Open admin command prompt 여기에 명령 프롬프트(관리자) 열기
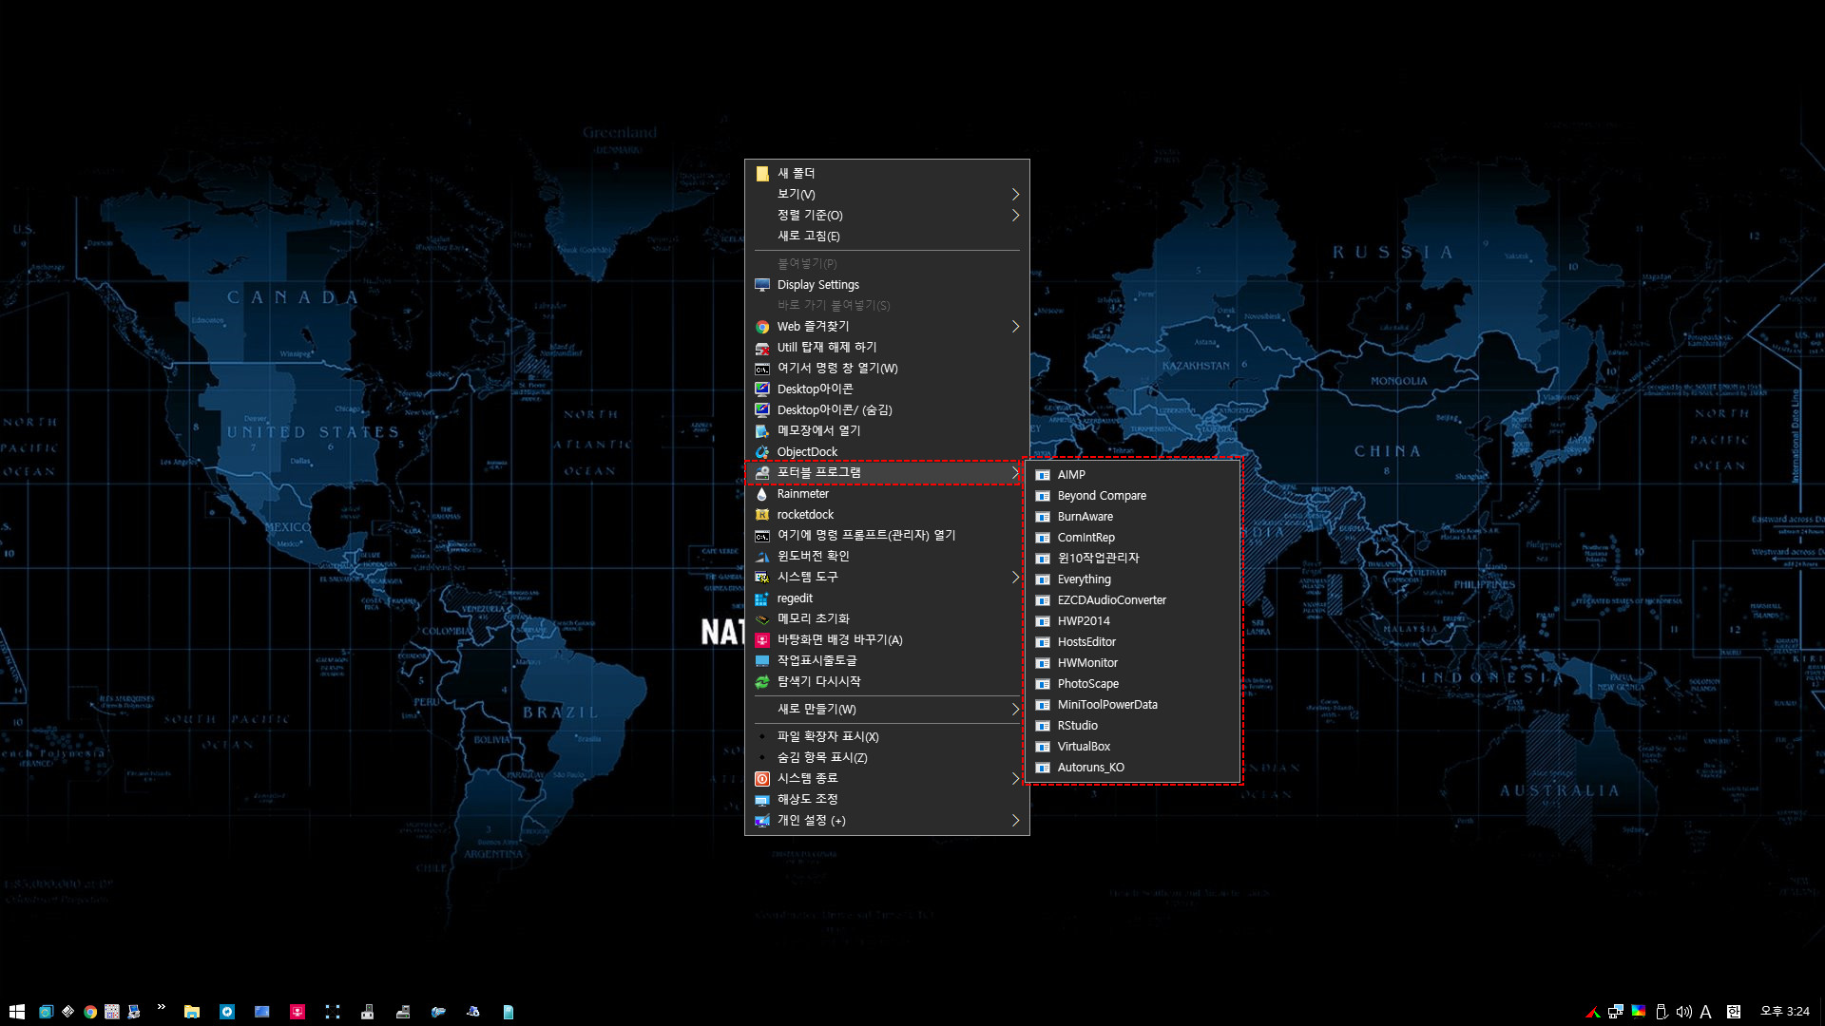1825x1026 pixels. click(887, 535)
